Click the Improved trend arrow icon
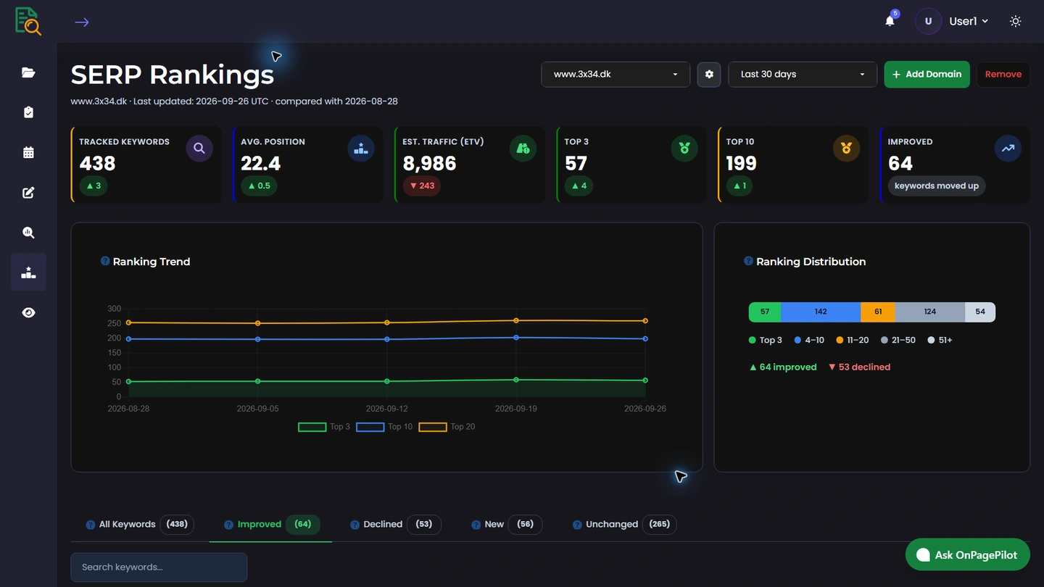Image resolution: width=1044 pixels, height=587 pixels. (x=1008, y=149)
